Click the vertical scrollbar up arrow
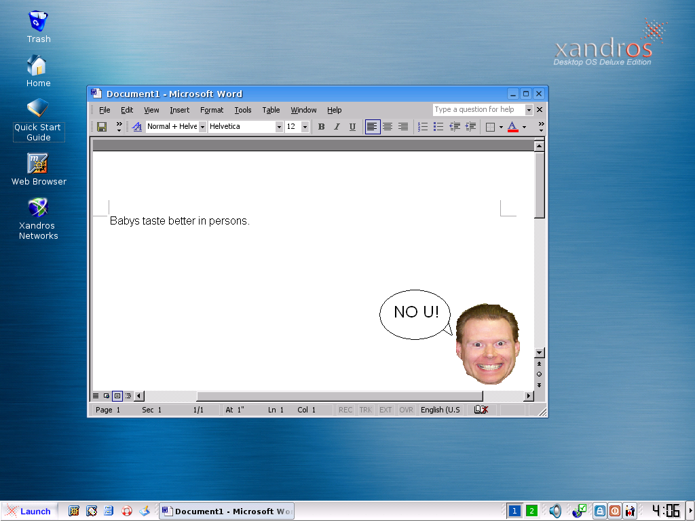 click(539, 146)
